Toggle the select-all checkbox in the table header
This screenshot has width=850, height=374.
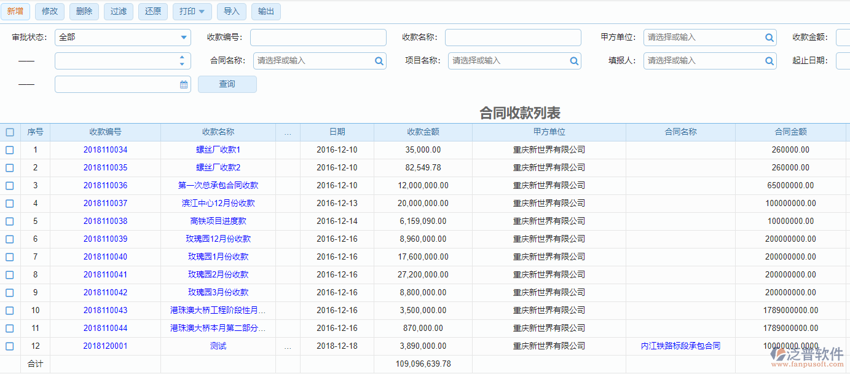click(10, 132)
